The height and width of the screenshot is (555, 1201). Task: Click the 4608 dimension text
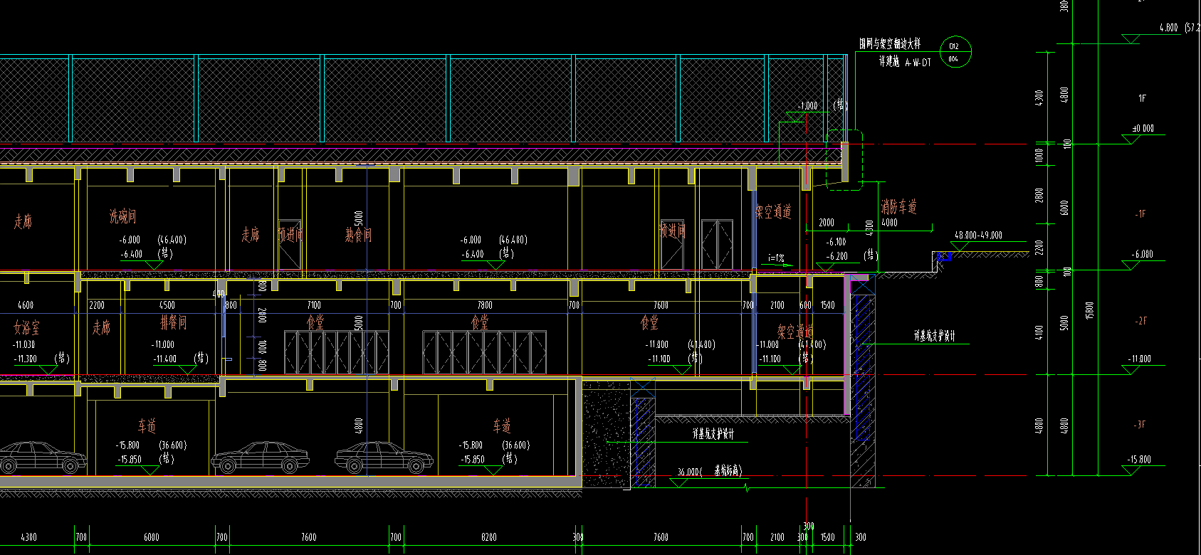25,305
